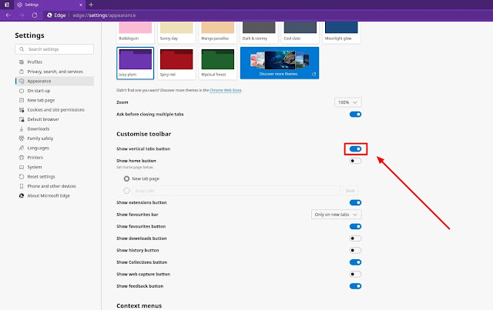Toggle Show feedback button switch
493x310 pixels.
[x=355, y=286]
